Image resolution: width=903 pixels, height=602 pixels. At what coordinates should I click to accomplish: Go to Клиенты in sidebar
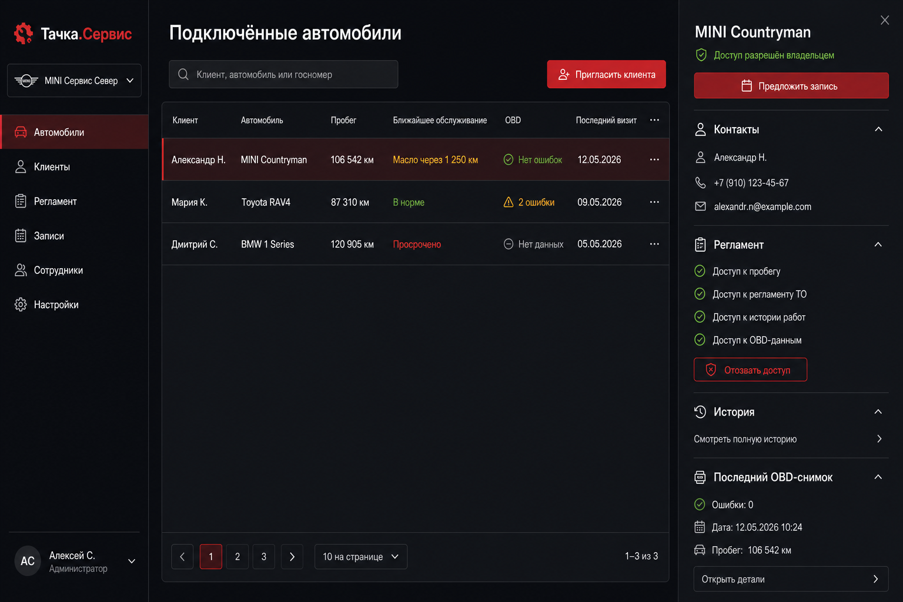(x=74, y=167)
